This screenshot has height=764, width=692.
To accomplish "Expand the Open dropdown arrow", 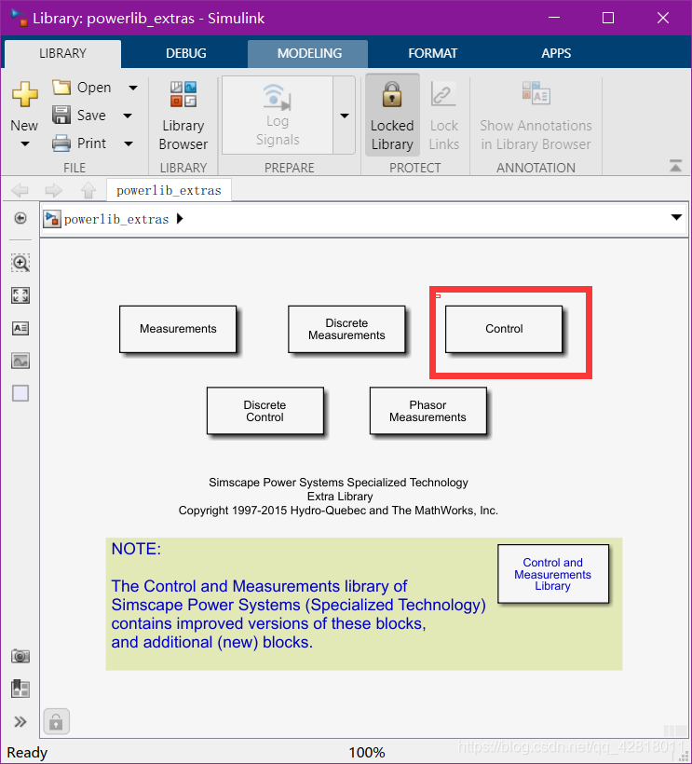I will point(133,88).
